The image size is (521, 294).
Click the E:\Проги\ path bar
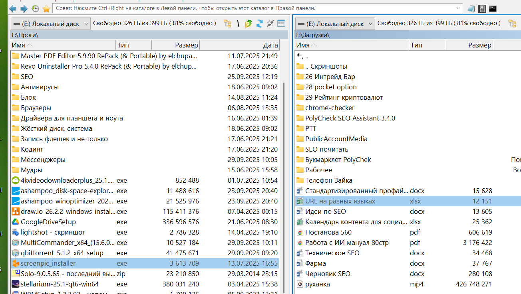tap(149, 35)
